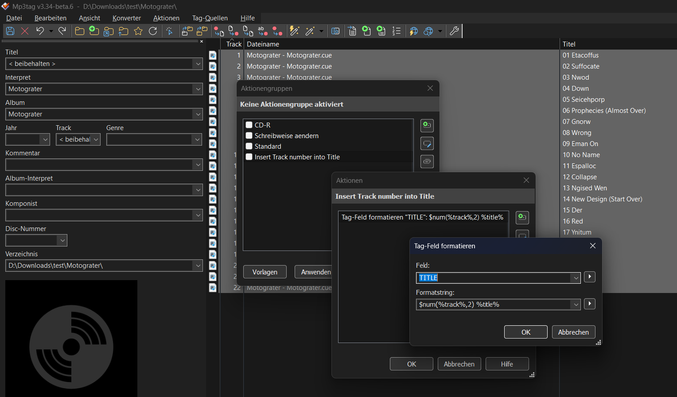This screenshot has height=397, width=677.
Task: Click the Extended tags icon
Action: point(335,31)
